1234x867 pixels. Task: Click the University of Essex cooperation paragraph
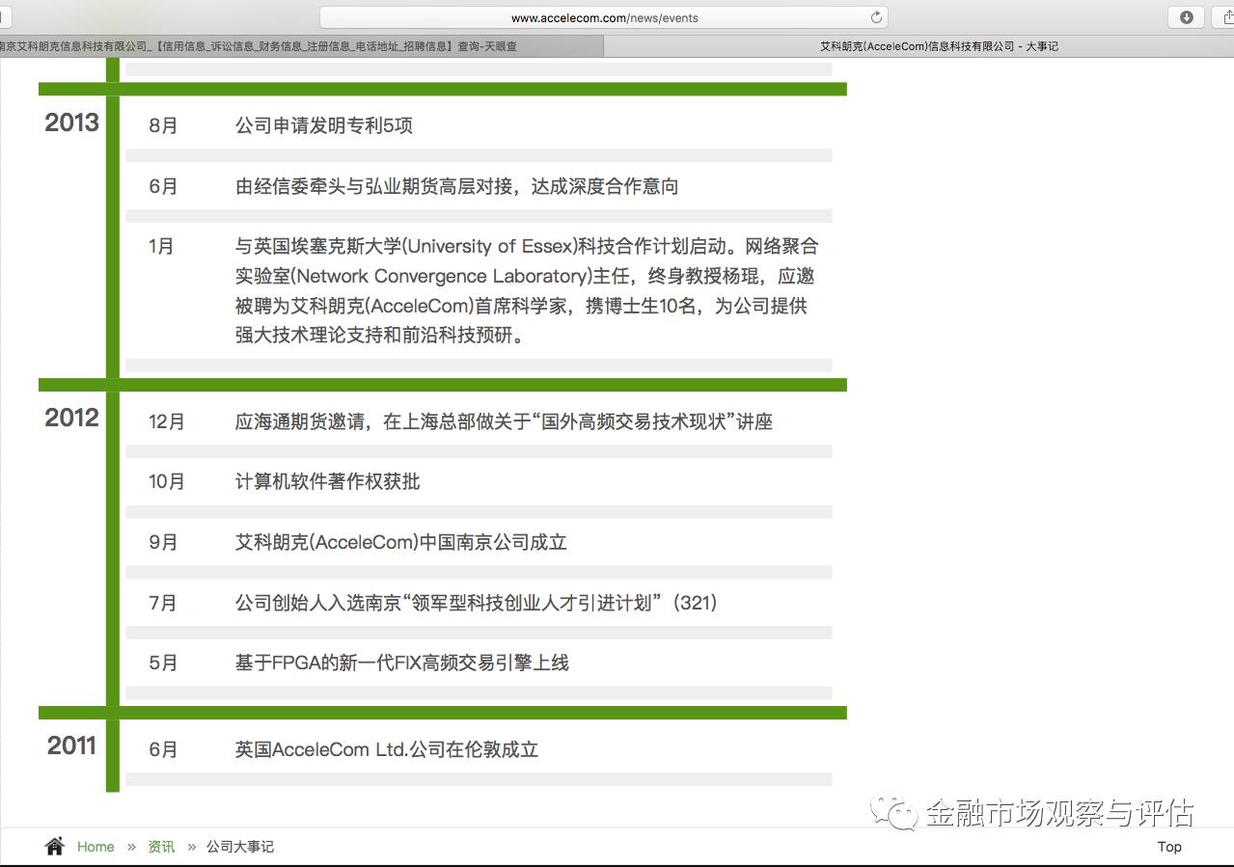(x=527, y=291)
